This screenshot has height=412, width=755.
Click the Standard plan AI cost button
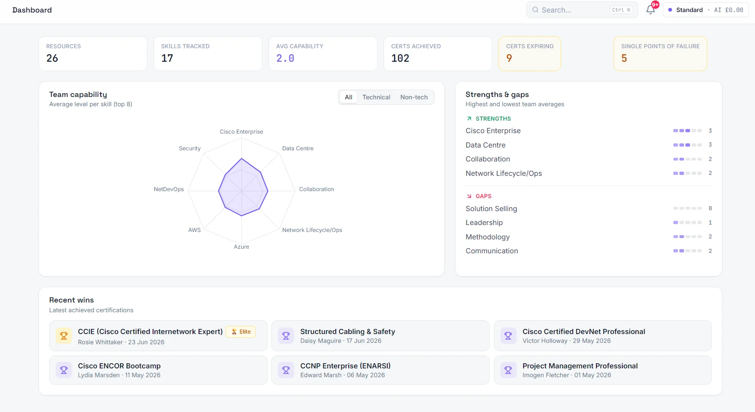705,10
